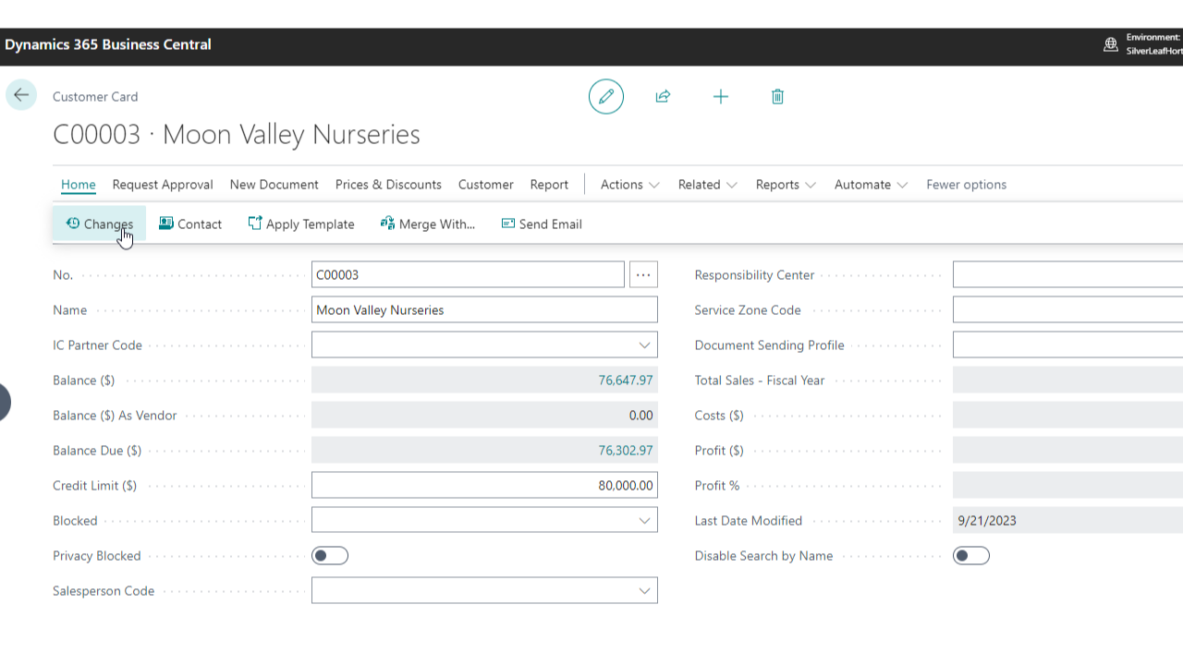The image size is (1183, 665).
Task: Open No. field ellipsis assist button
Action: pyautogui.click(x=643, y=274)
